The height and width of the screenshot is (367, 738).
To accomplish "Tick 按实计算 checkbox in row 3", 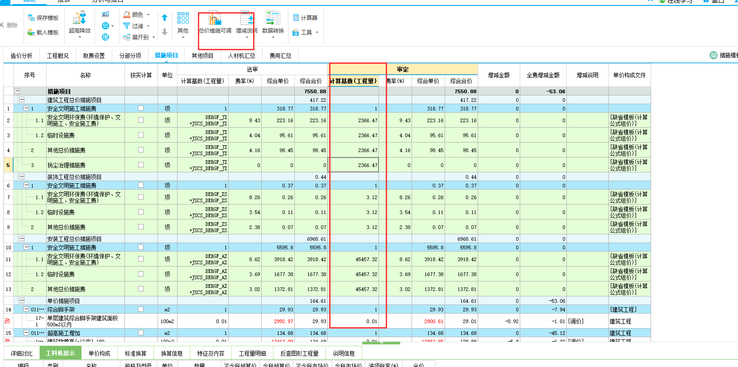I will click(141, 135).
